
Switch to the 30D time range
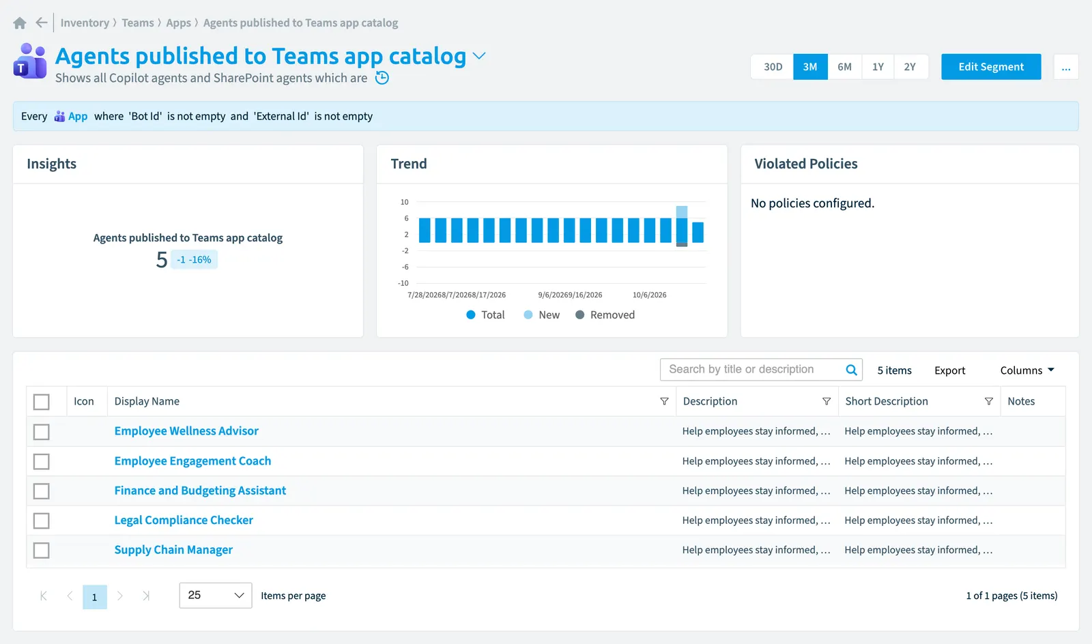[x=773, y=67]
